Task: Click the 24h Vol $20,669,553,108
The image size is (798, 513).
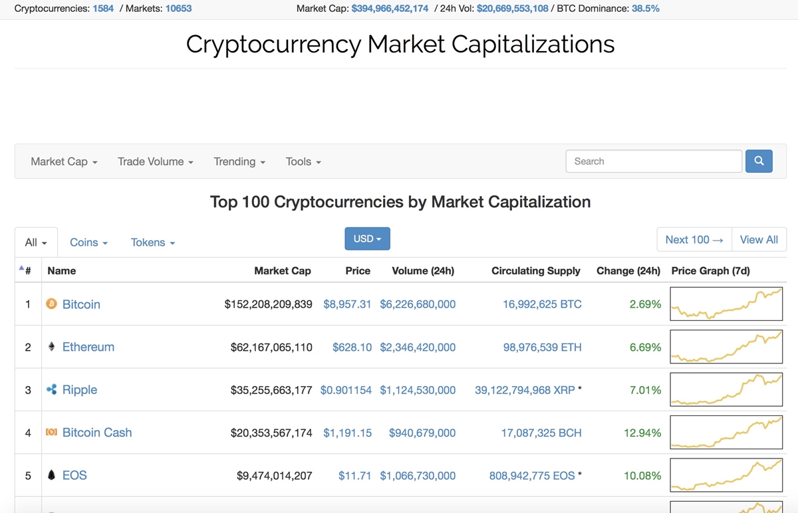Action: (513, 9)
